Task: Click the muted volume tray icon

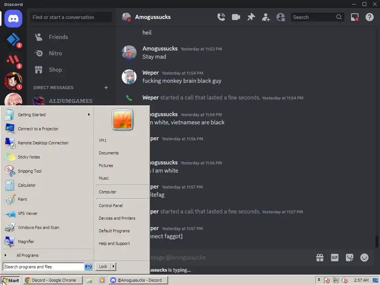Action: tap(344, 281)
